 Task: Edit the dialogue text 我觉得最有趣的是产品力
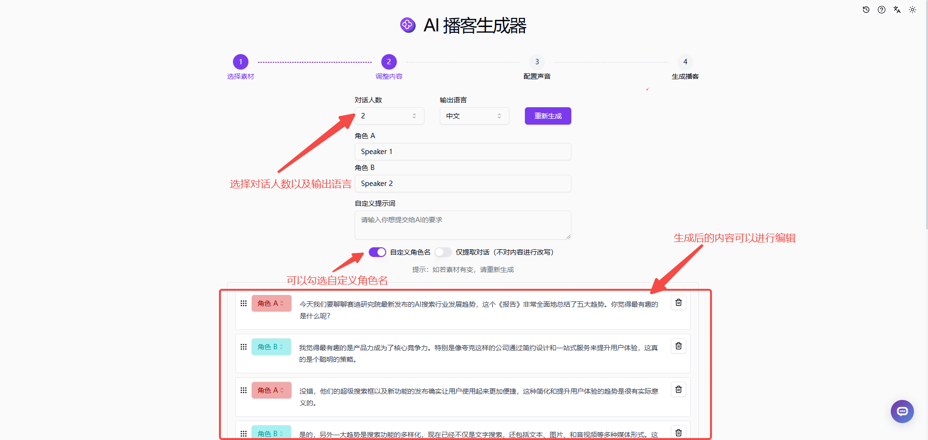[479, 354]
